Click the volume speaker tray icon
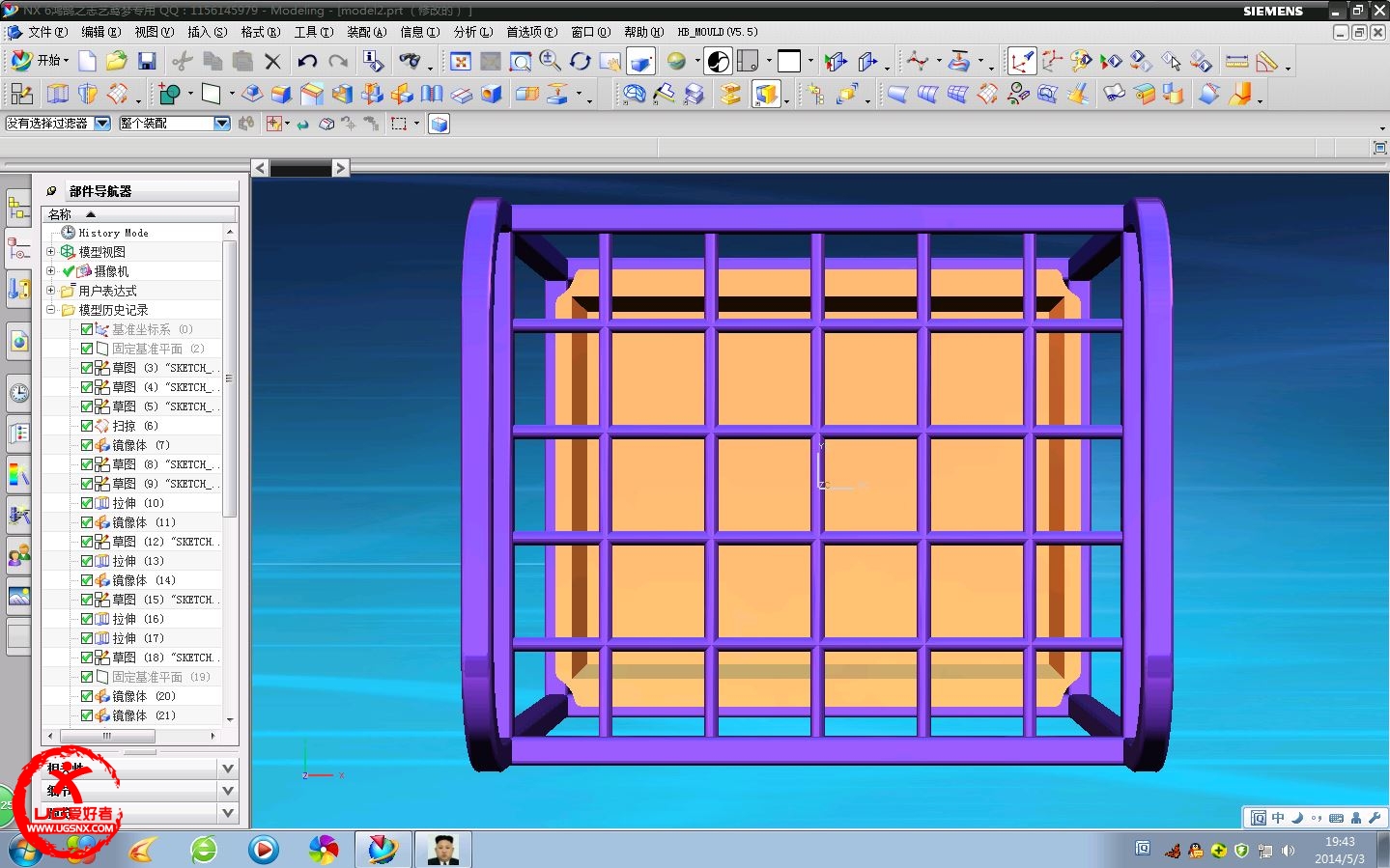Viewport: 1390px width, 868px height. point(1288,851)
